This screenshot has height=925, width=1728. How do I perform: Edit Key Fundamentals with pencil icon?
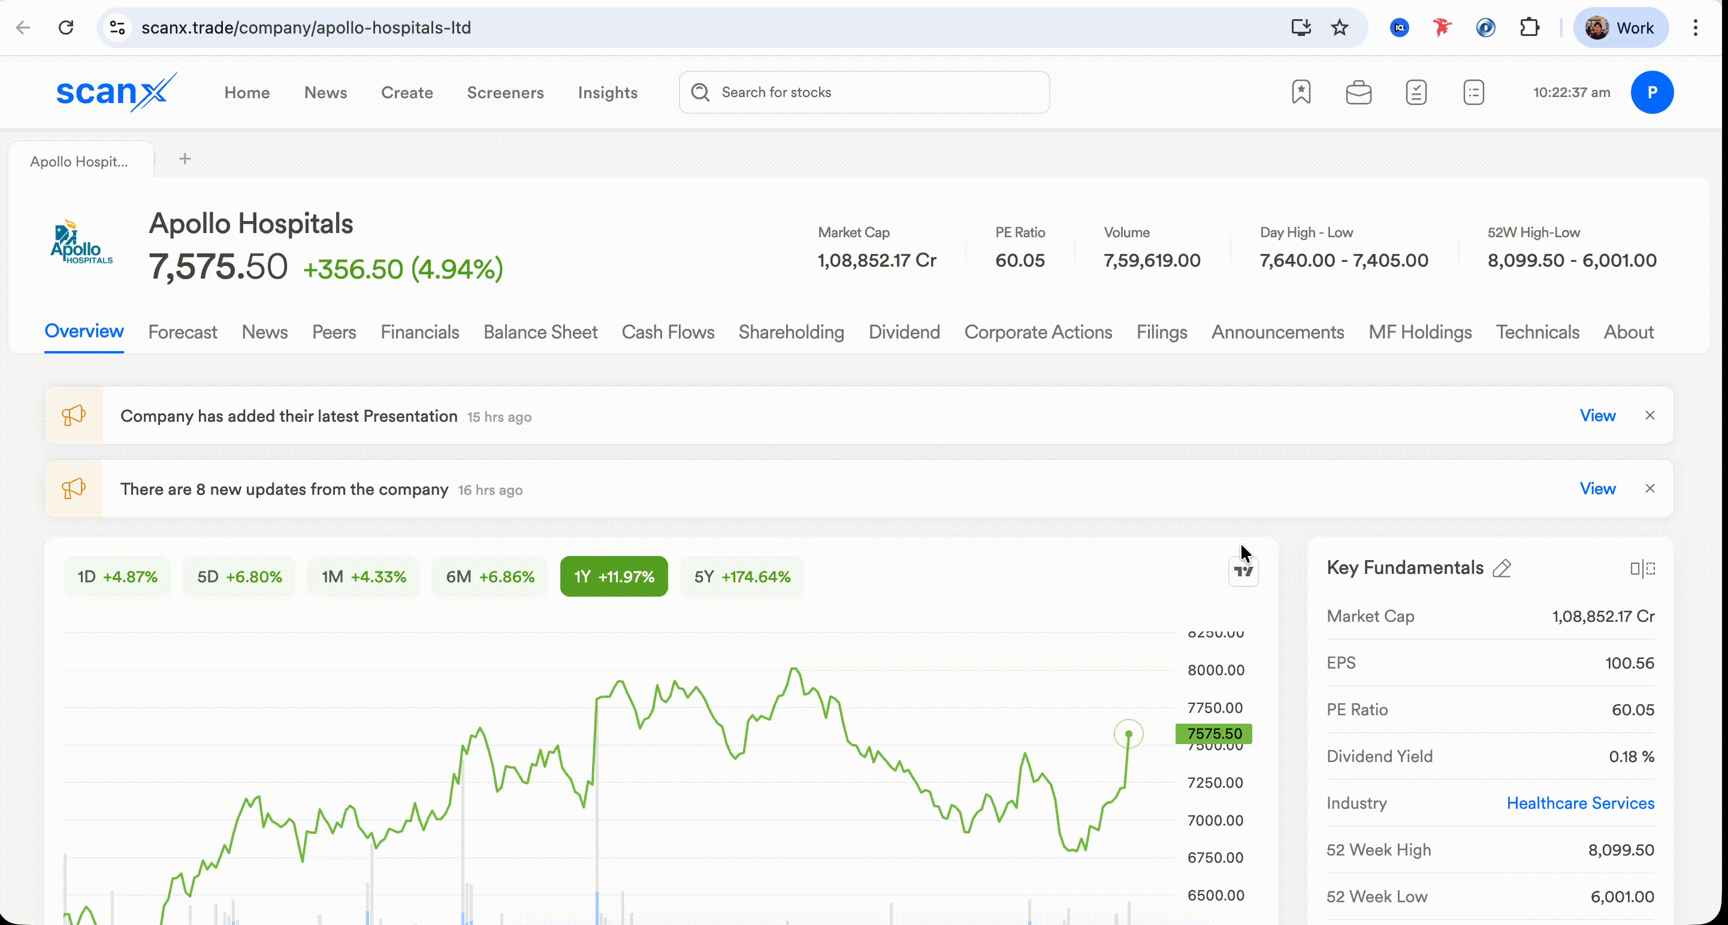click(x=1502, y=568)
